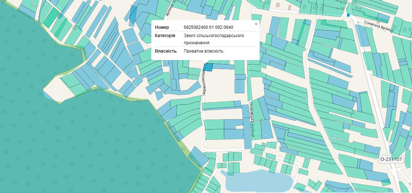
Task: Close the parcel info popup
Action: click(x=256, y=24)
